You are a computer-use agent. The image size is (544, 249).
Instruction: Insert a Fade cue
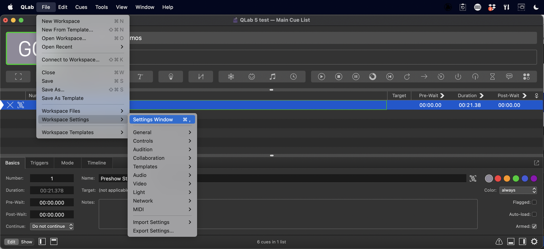click(201, 76)
